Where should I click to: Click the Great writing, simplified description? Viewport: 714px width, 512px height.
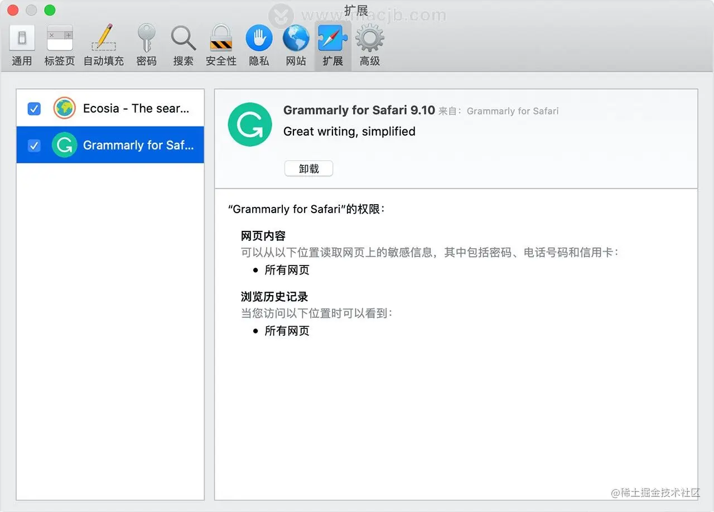tap(349, 132)
